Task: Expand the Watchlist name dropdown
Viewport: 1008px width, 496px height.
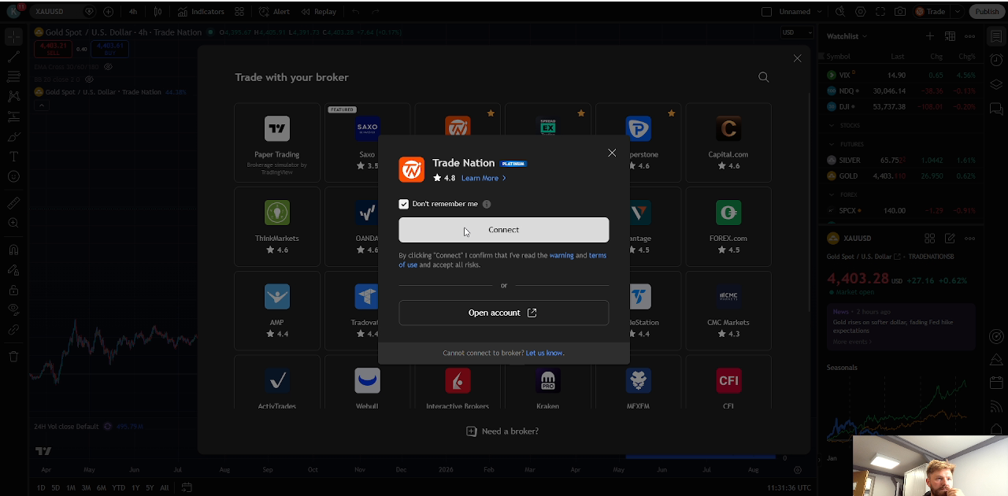Action: [x=847, y=36]
